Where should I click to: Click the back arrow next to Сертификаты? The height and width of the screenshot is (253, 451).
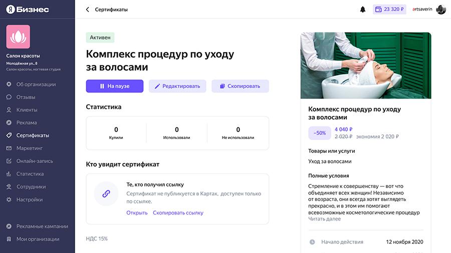pyautogui.click(x=88, y=9)
